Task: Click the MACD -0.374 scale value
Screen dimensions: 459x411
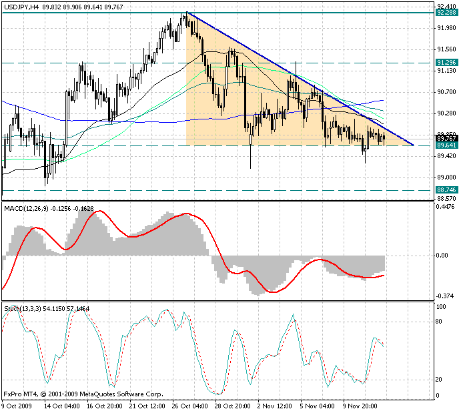Action: 445,296
